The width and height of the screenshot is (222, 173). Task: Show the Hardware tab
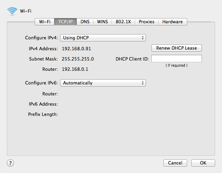click(x=173, y=22)
